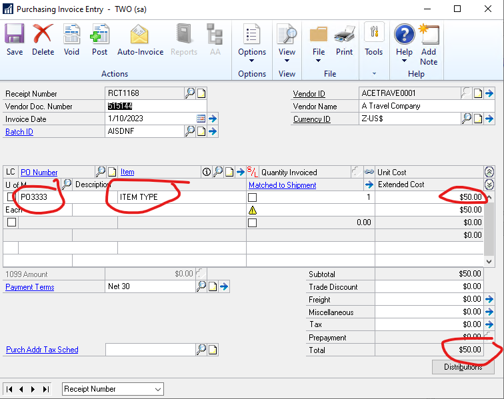This screenshot has height=399, width=504.
Task: Go to last record button
Action: pos(46,390)
